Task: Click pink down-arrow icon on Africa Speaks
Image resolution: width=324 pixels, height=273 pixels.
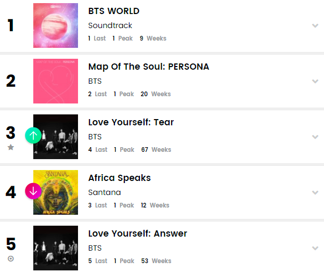Action: pos(33,191)
